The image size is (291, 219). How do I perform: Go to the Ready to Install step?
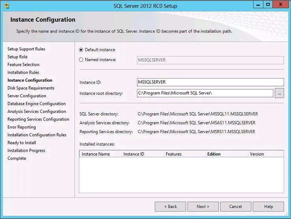tap(22, 143)
